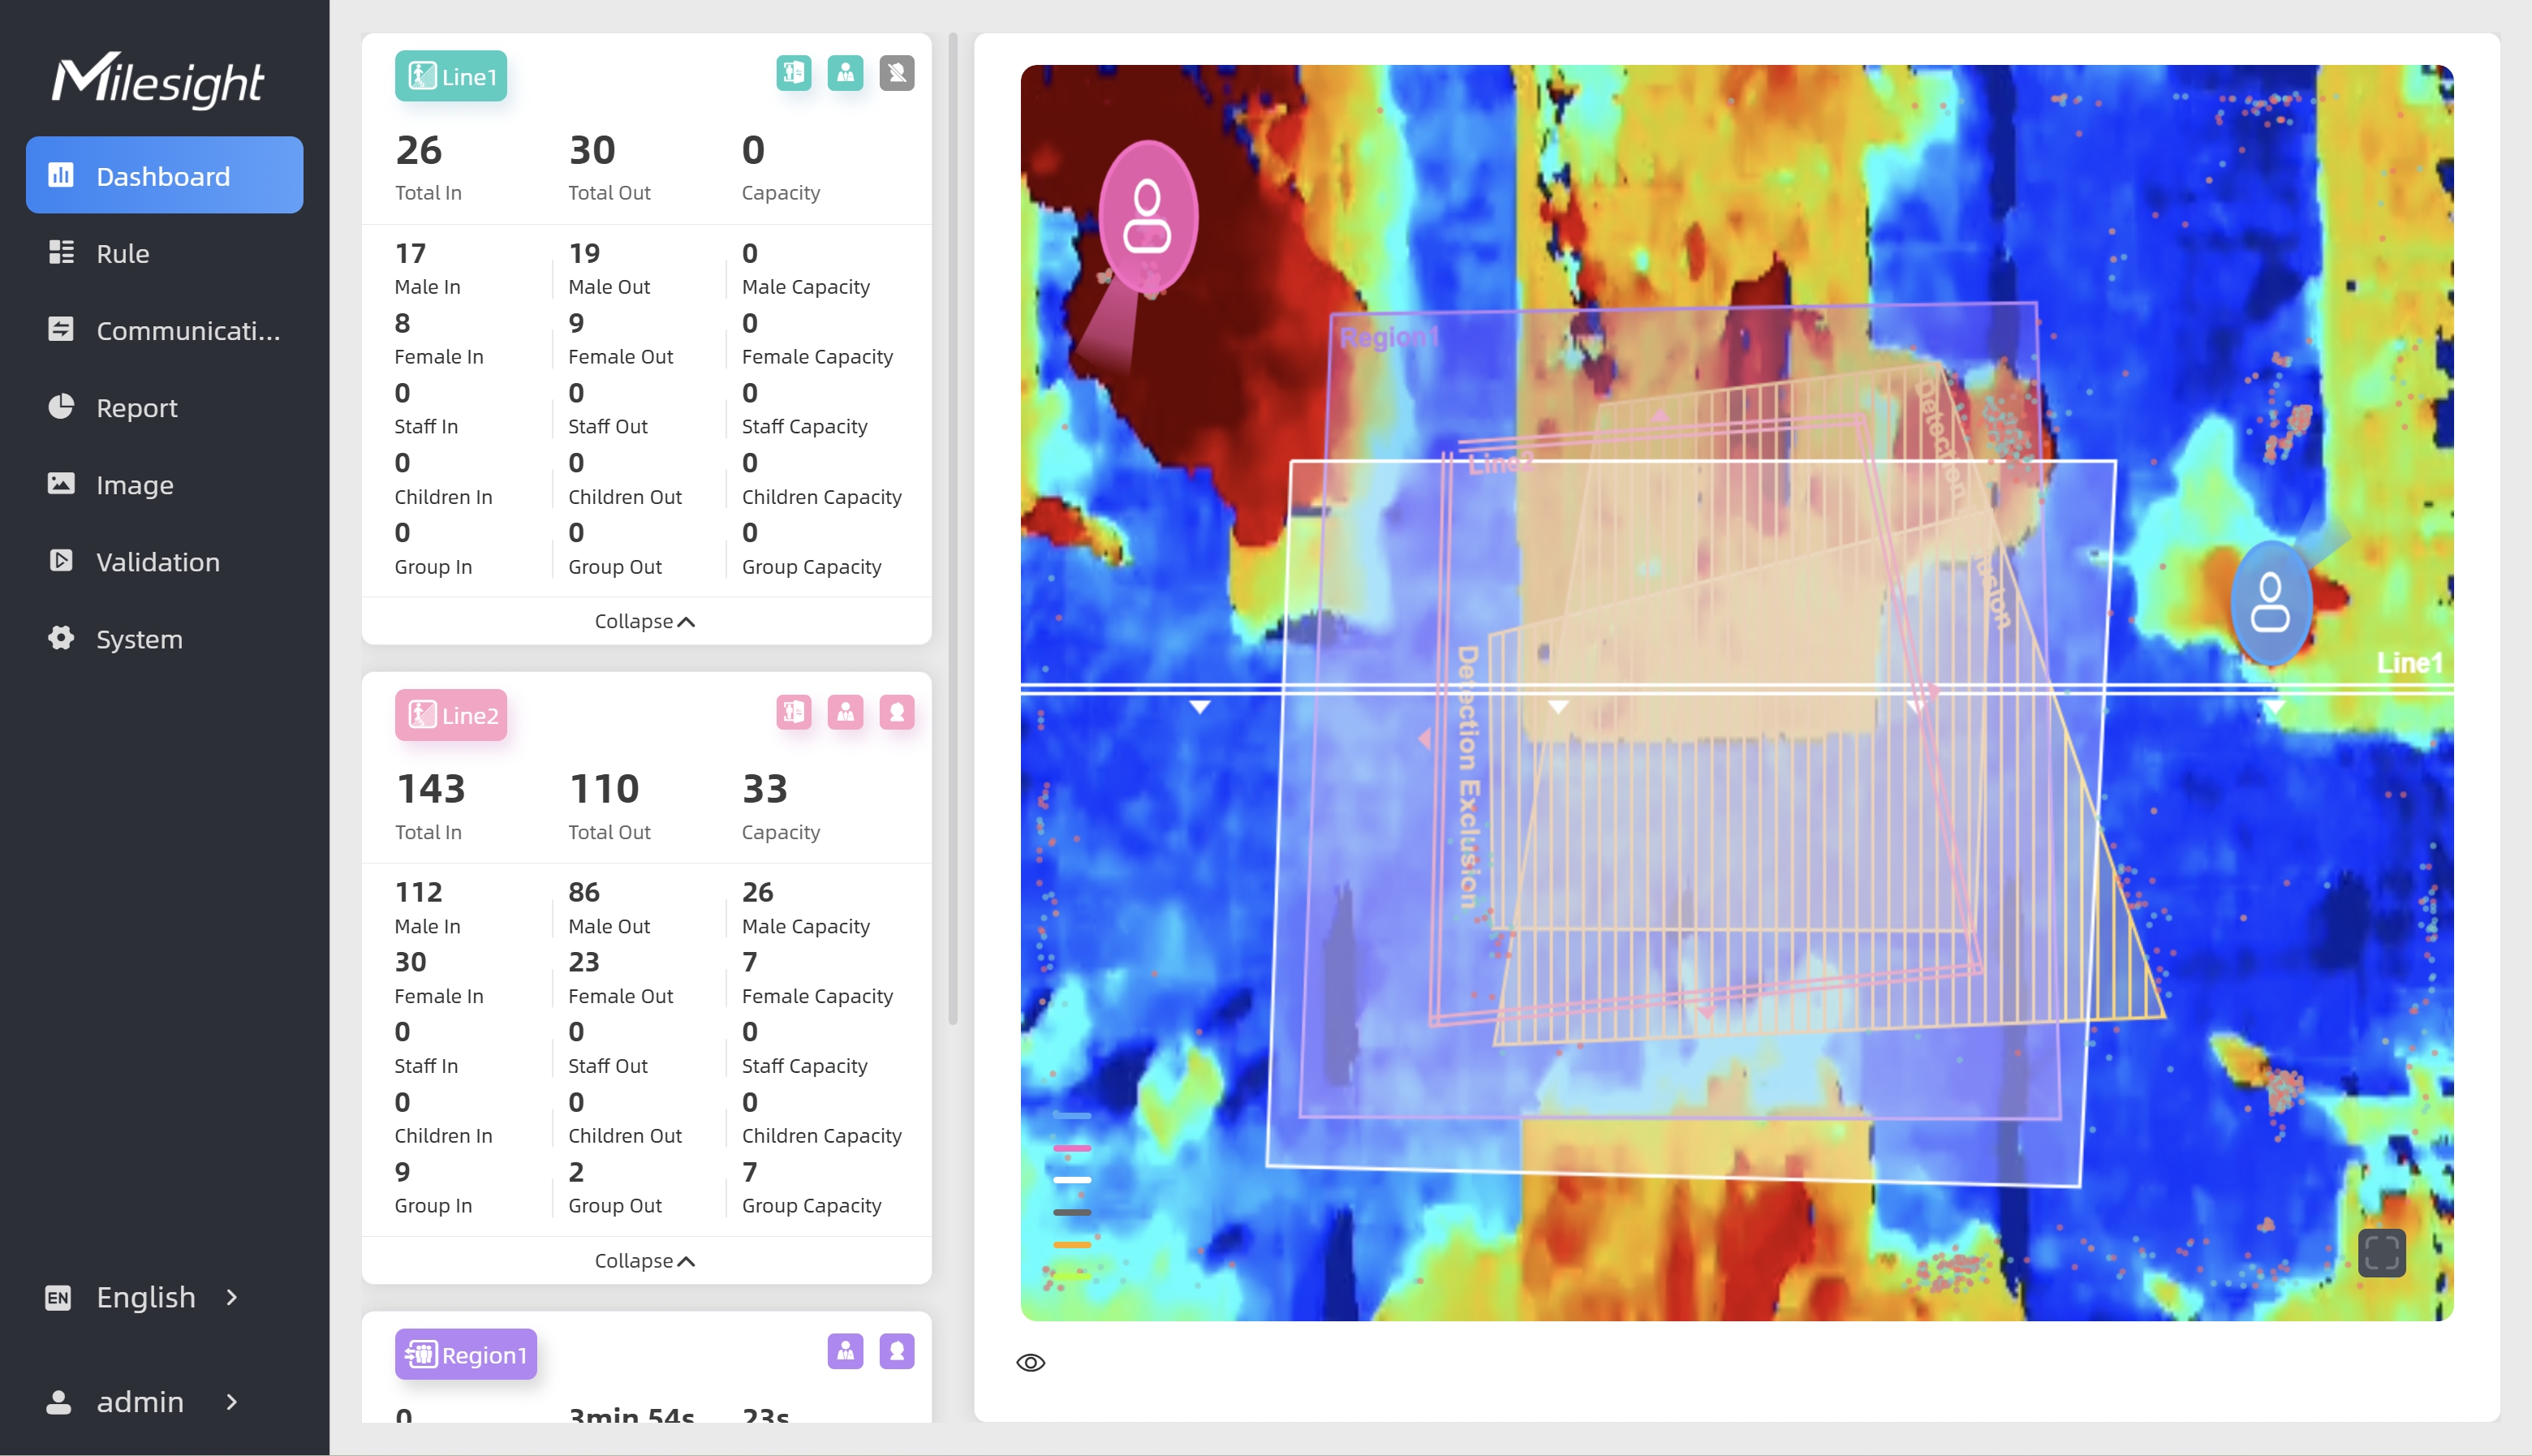Click the statistics panel scrollbar
The height and width of the screenshot is (1456, 2532).
(x=953, y=530)
